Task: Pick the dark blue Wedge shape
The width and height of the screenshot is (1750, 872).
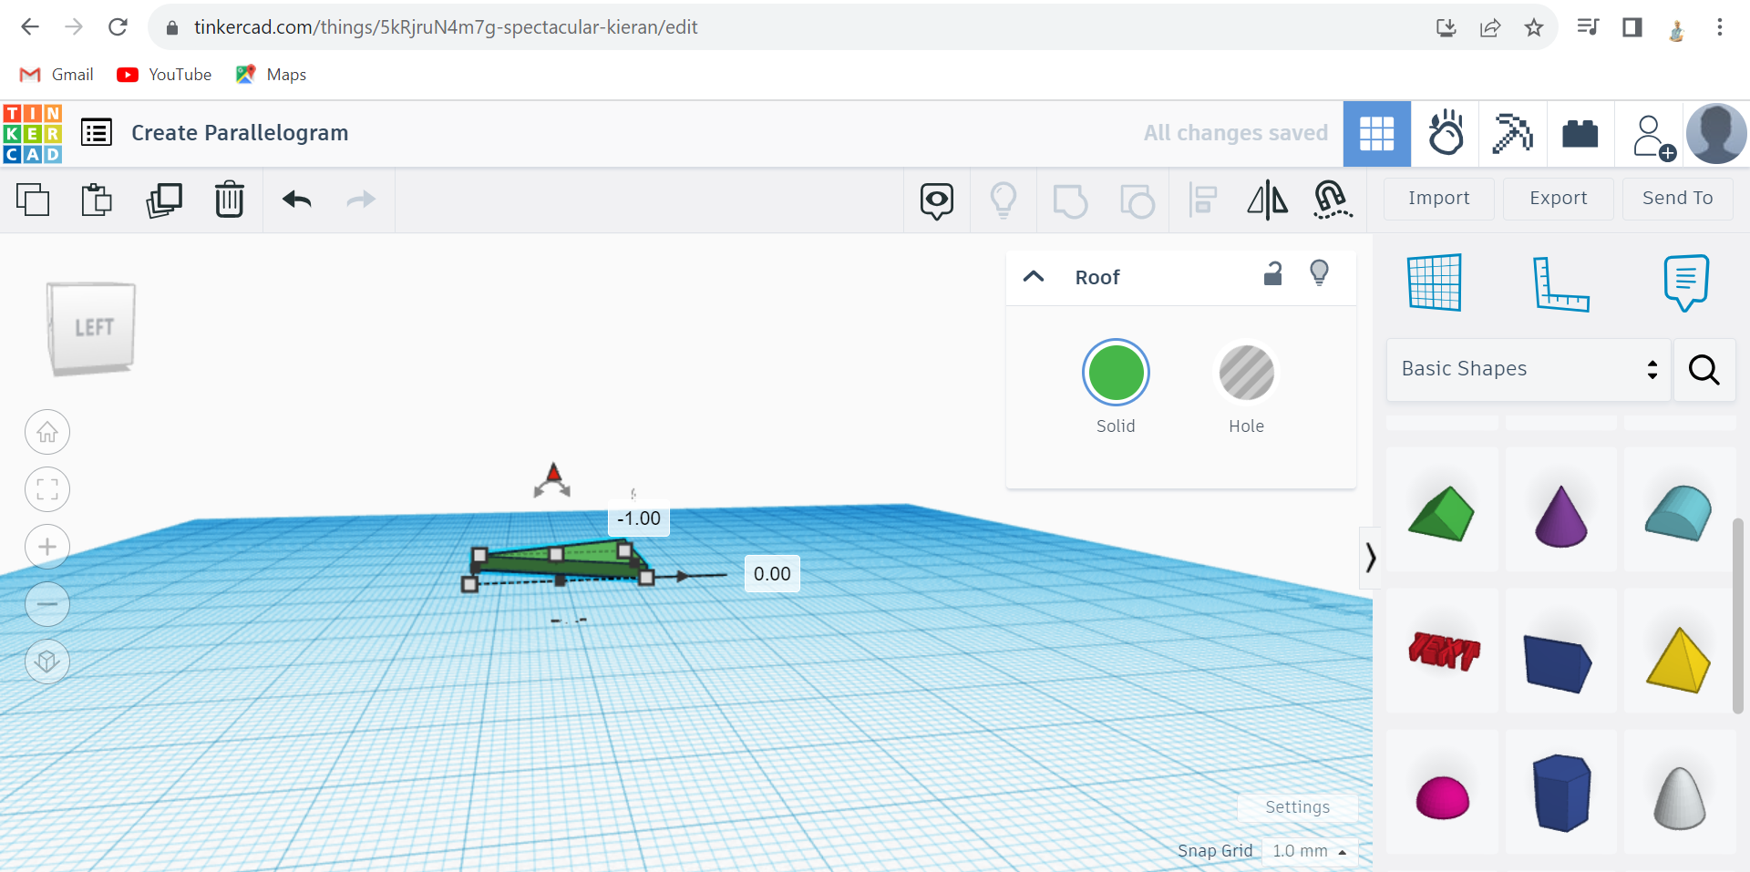Action: 1561,651
